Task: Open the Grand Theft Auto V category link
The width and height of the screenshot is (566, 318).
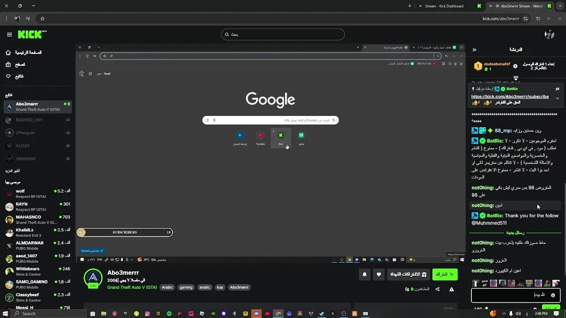Action: point(132,287)
